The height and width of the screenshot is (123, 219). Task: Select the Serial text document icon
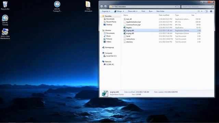(x=125, y=36)
